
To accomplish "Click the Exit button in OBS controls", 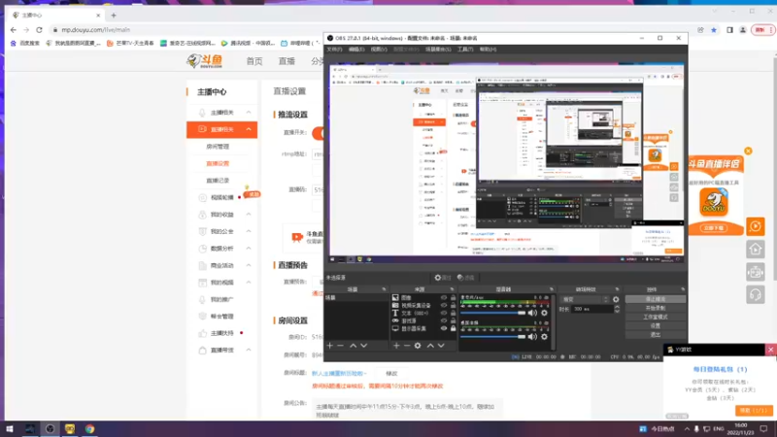I will pos(655,335).
